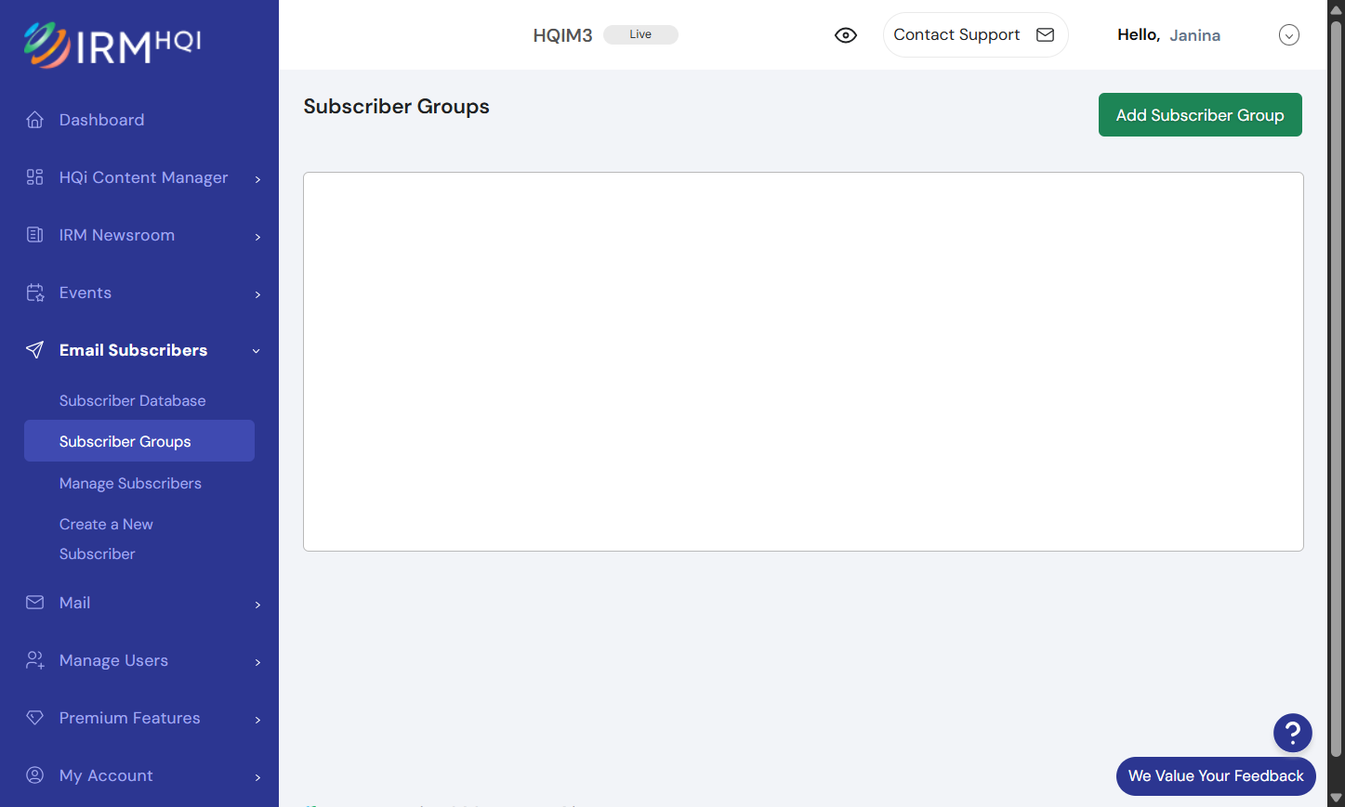Click the Premium Features diamond icon

(x=35, y=718)
